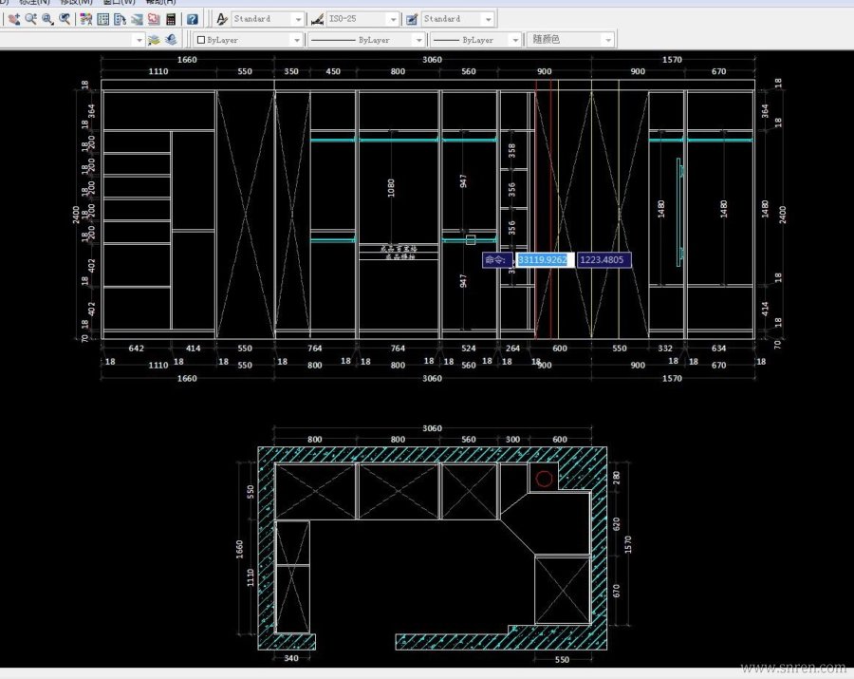Expand the ByLayer linetype dropdown

tap(418, 40)
